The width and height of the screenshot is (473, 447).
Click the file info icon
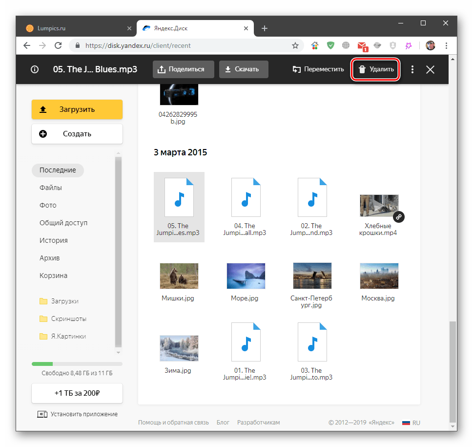34,69
